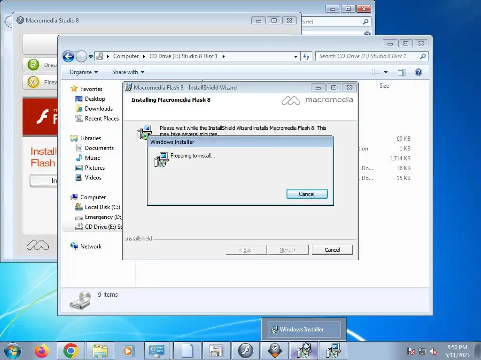
Task: Toggle the preview pane icon
Action: pyautogui.click(x=402, y=72)
